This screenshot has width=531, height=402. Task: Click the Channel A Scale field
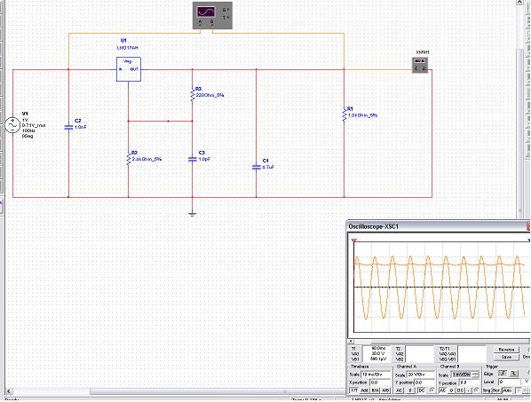coord(421,374)
